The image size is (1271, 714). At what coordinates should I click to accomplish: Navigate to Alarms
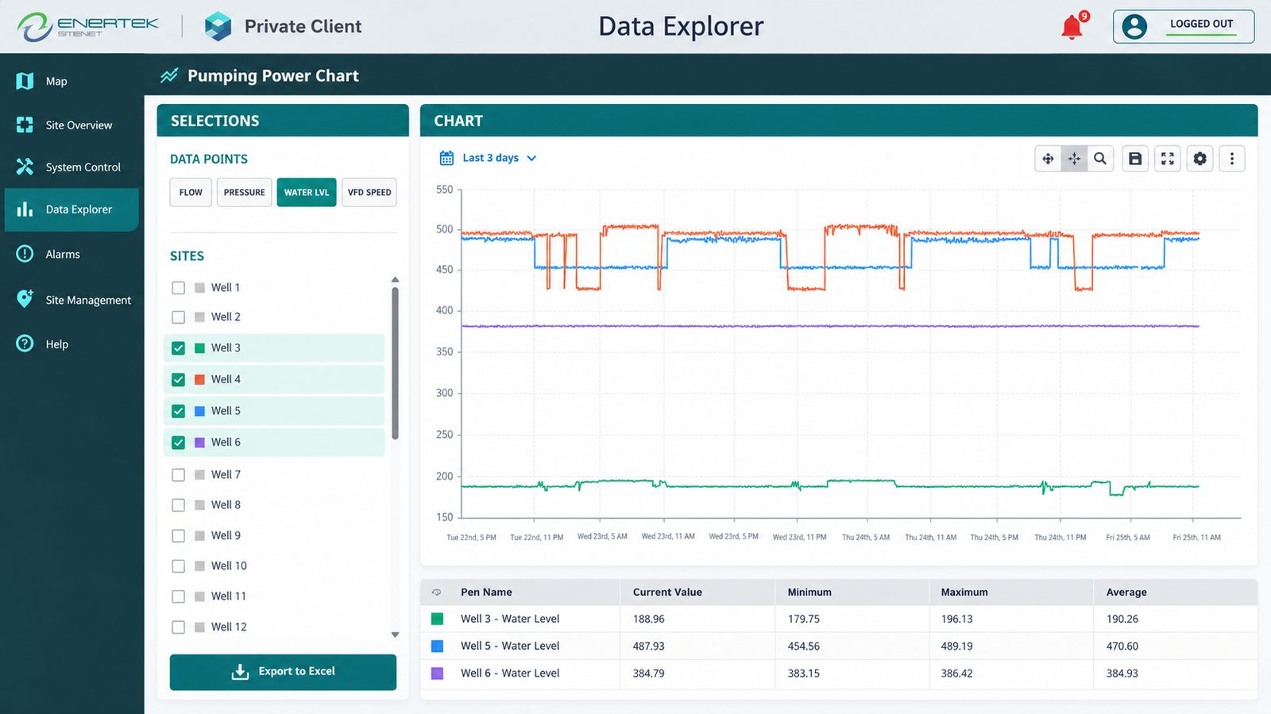(71, 254)
